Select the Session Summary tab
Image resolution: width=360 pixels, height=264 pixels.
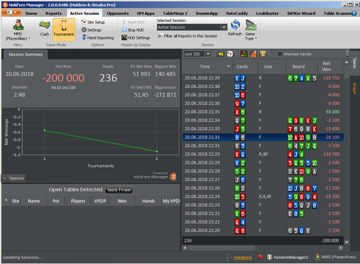(26, 54)
